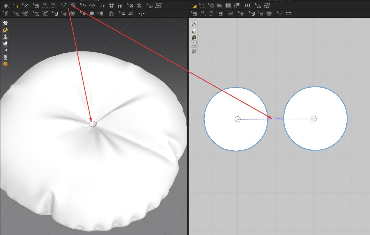
Task: Click the small green circle in left pattern
Action: pos(238,119)
